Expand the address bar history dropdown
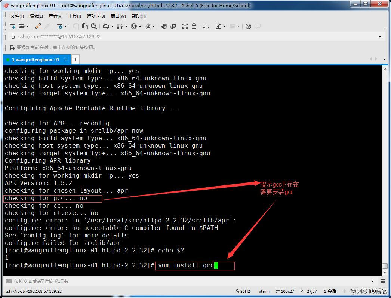Viewport: 391px width, 298px height. click(x=380, y=37)
